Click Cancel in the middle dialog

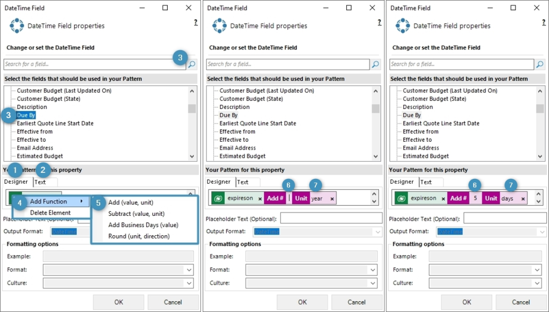(x=357, y=302)
